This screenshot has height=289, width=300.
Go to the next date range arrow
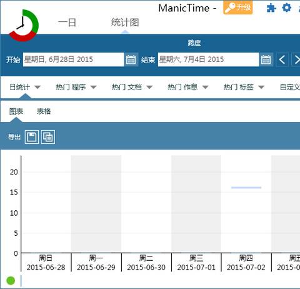(x=296, y=60)
